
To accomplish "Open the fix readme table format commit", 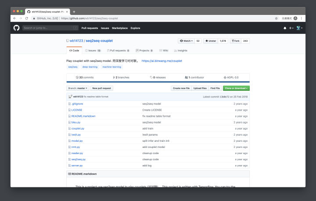I will (96, 97).
